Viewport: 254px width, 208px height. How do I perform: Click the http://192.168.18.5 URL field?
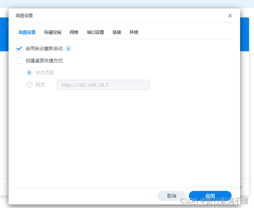[103, 85]
